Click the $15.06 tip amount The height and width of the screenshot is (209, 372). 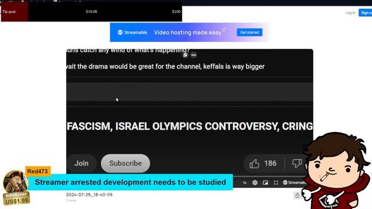tap(91, 12)
